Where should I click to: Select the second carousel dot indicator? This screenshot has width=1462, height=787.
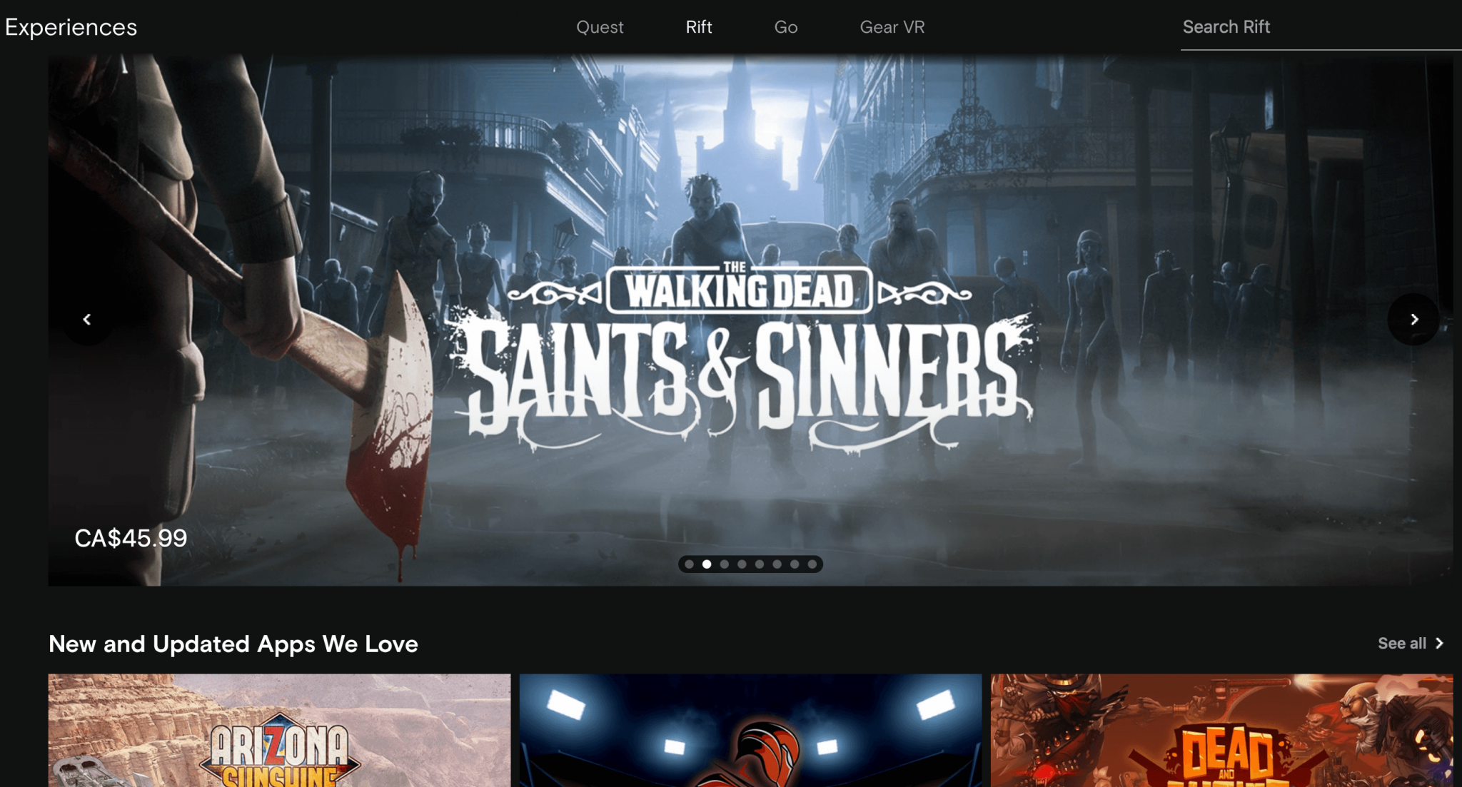coord(705,564)
